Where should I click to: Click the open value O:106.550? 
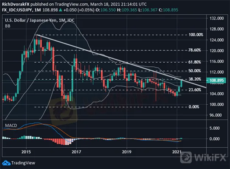(x=106, y=10)
